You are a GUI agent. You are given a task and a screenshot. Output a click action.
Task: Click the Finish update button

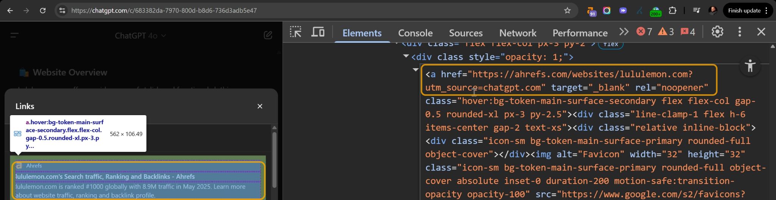[x=744, y=11]
